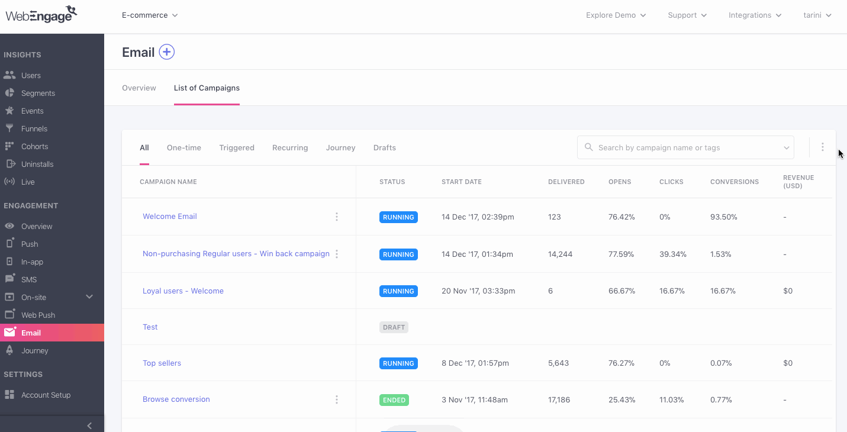Click the Welcome Email RUNNING badge

pyautogui.click(x=398, y=217)
